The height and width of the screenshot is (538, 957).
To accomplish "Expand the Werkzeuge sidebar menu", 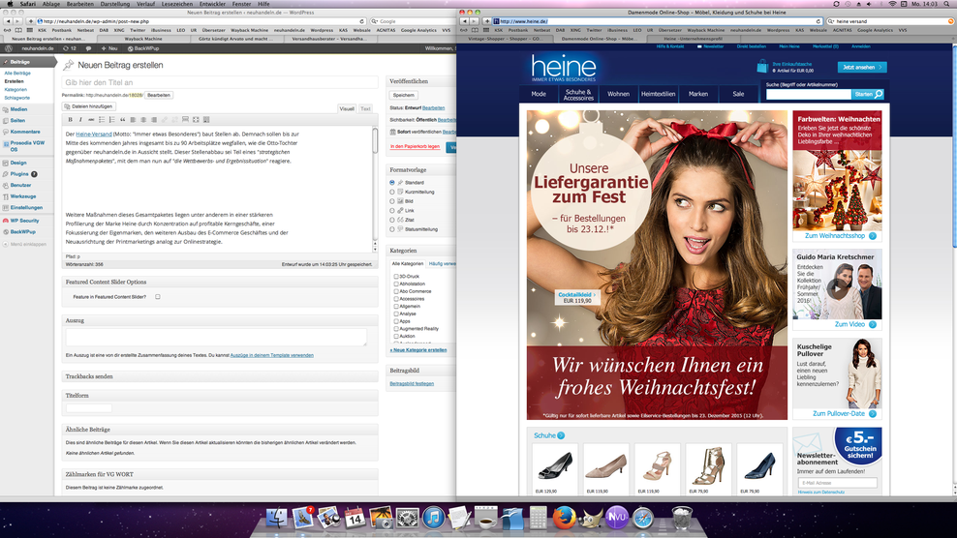I will 27,196.
